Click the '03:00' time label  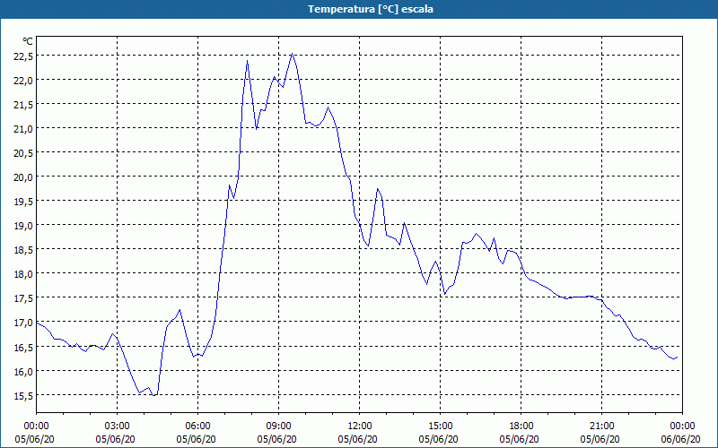click(x=118, y=426)
